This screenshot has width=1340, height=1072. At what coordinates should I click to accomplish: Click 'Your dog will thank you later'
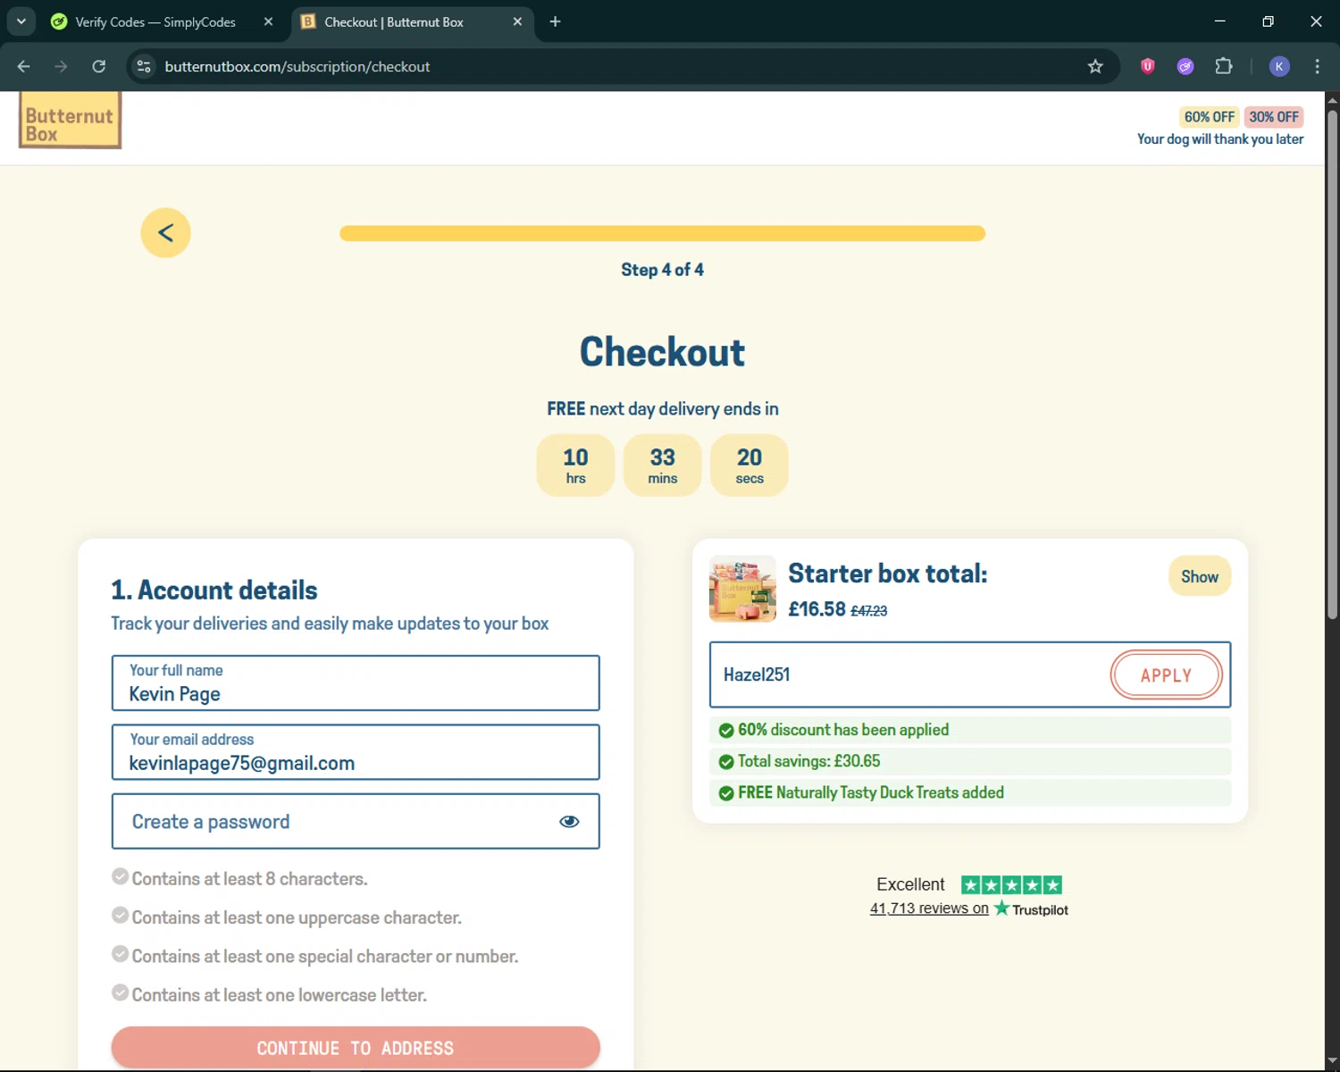[x=1220, y=139]
